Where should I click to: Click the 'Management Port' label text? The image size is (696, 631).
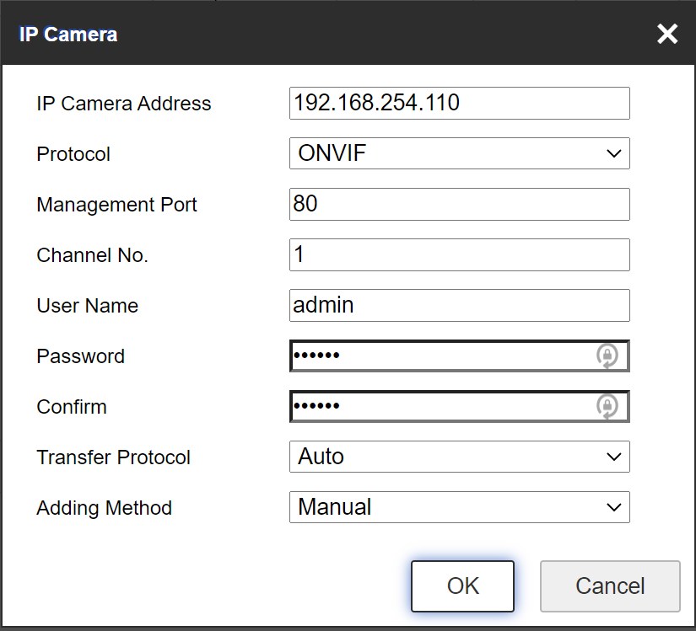(117, 206)
